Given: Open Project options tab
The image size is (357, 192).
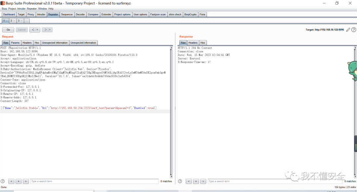Looking at the screenshot, I should tap(122, 14).
